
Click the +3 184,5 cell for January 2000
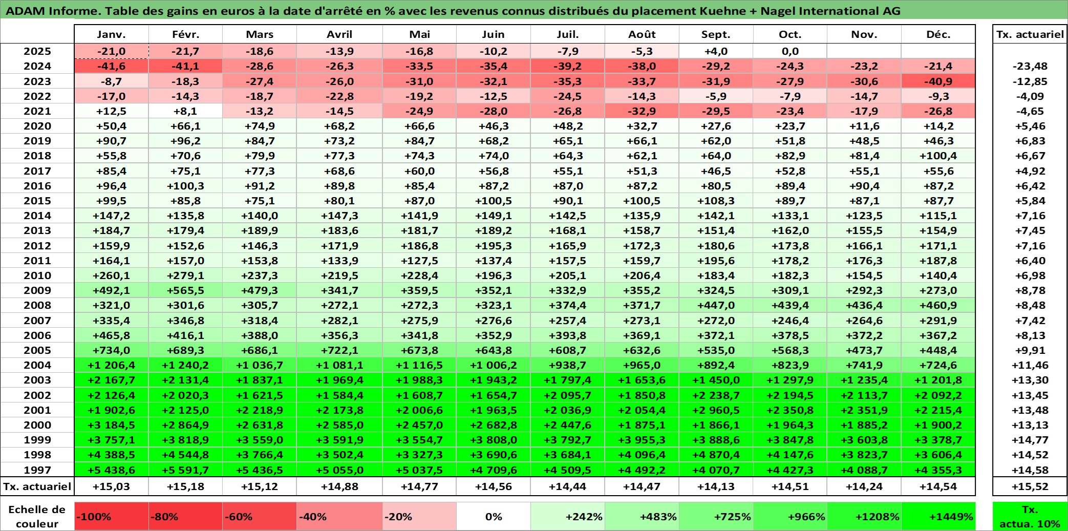pos(111,425)
